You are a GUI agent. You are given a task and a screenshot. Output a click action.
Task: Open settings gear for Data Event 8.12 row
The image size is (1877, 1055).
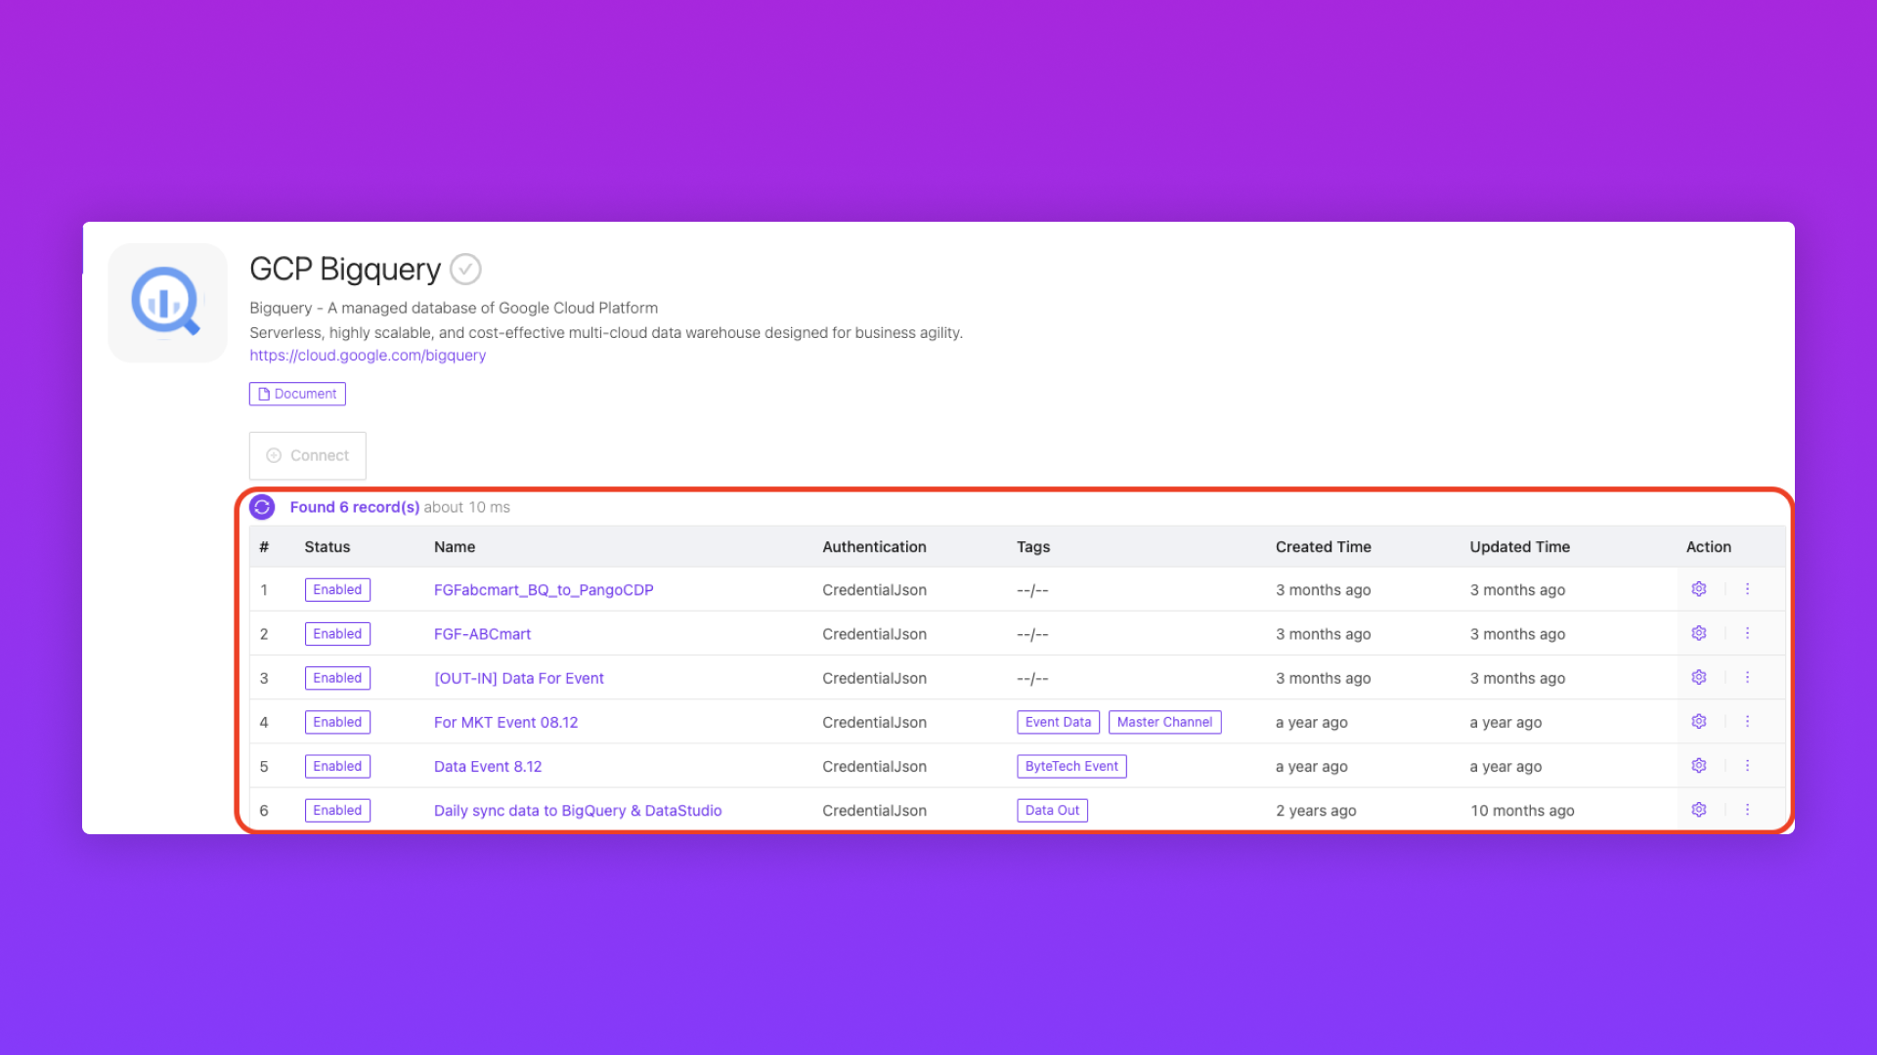tap(1699, 766)
